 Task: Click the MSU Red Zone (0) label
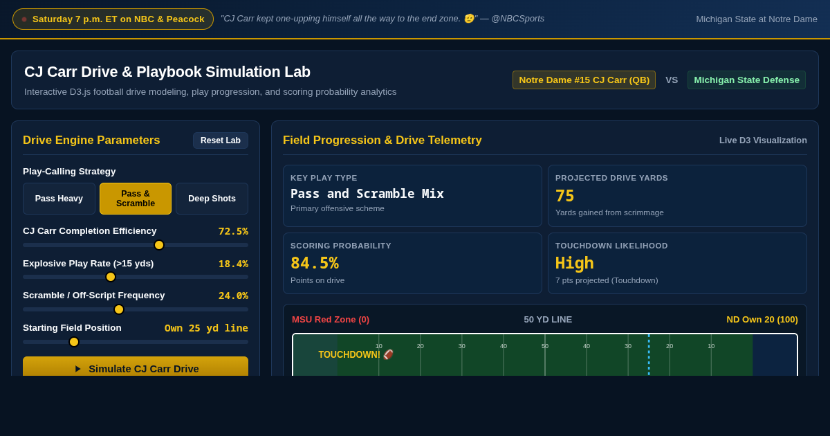[331, 320]
